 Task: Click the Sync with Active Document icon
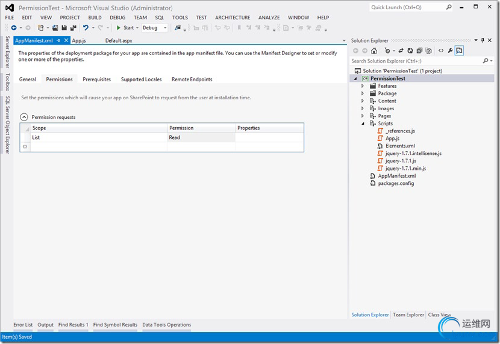pyautogui.click(x=401, y=51)
